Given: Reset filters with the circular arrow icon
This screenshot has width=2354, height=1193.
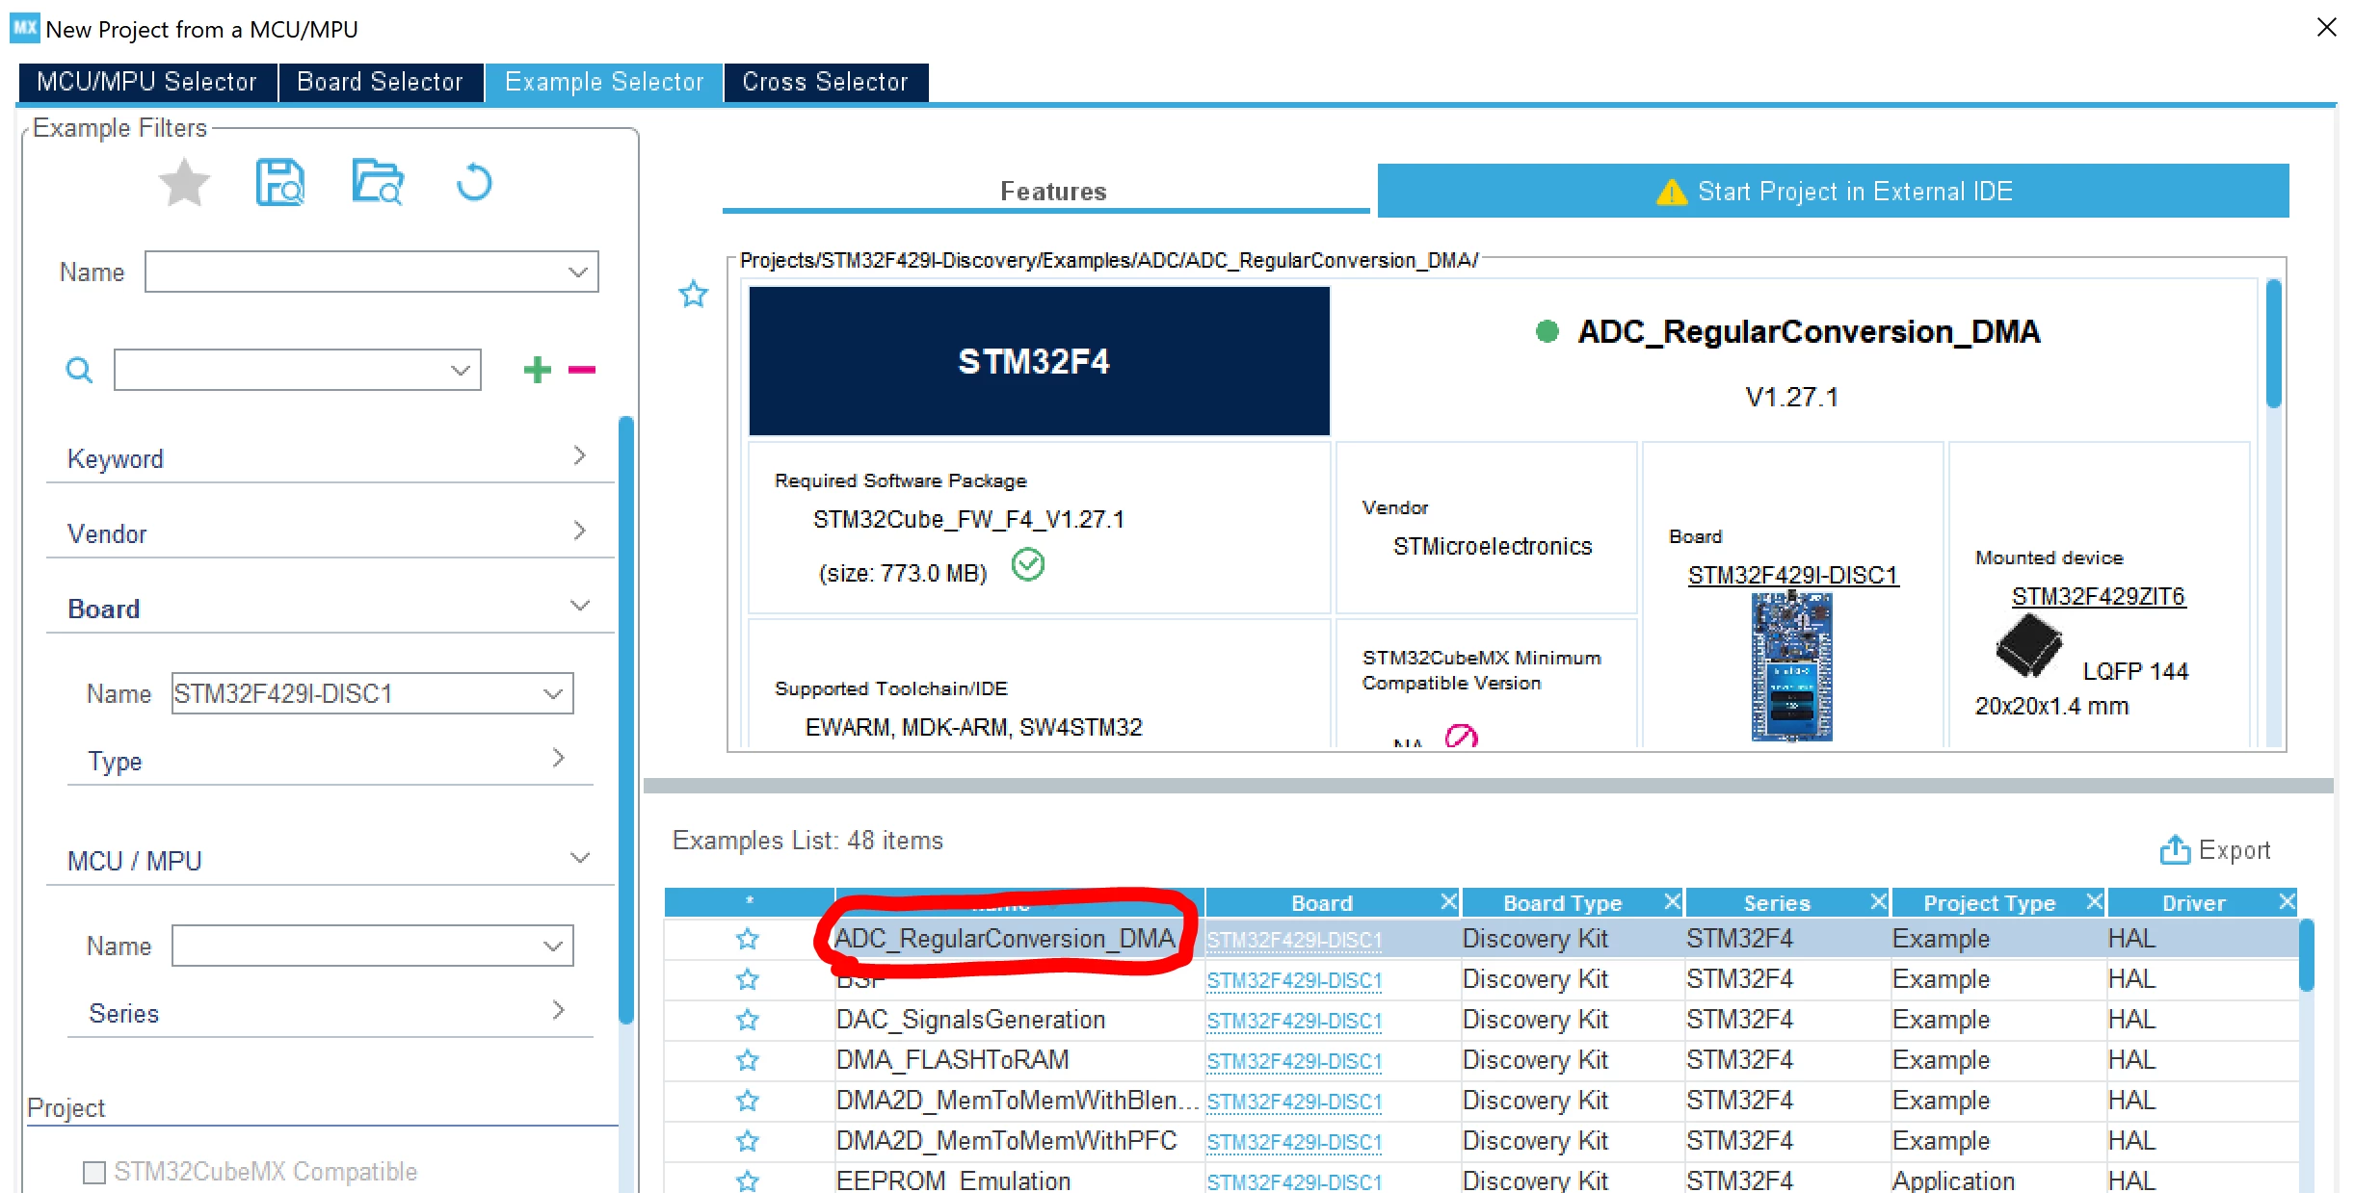Looking at the screenshot, I should tap(474, 182).
